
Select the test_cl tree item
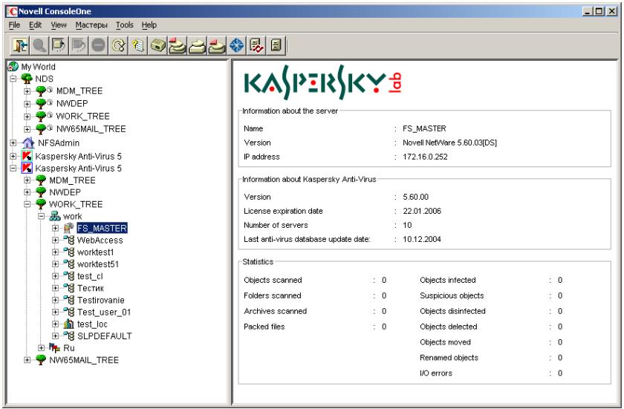tap(90, 276)
